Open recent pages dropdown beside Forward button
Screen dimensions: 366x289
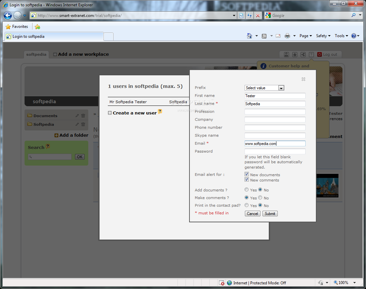pos(25,16)
